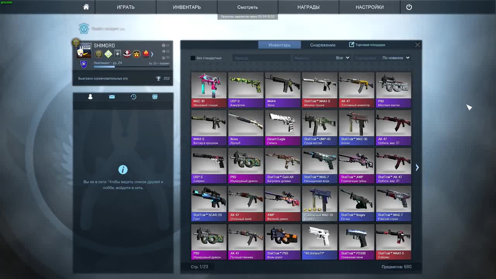The width and height of the screenshot is (496, 279).
Task: Switch to the Снаряжение tab
Action: coord(323,45)
